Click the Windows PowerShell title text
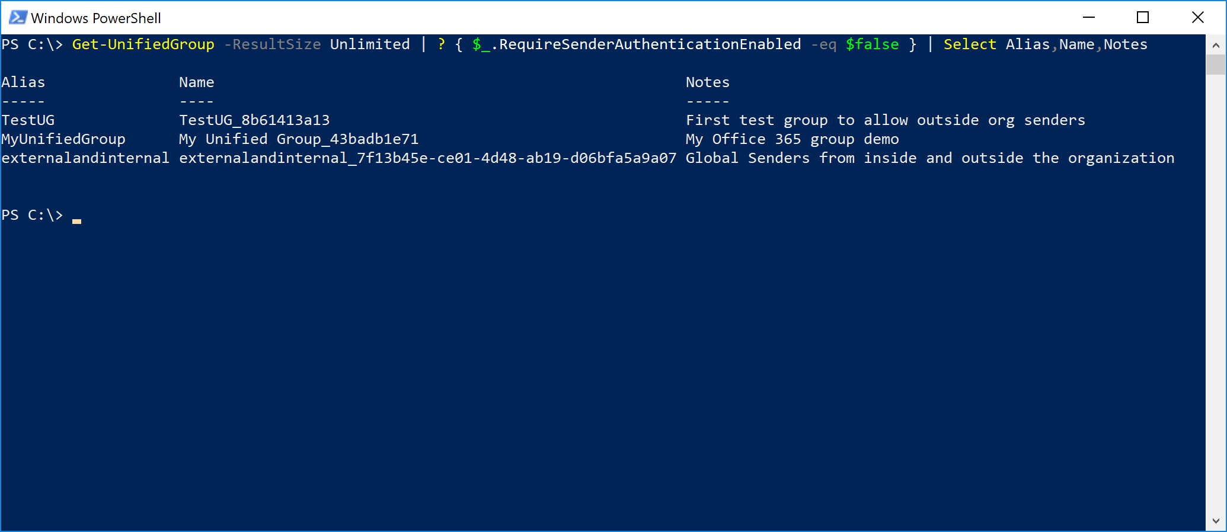Screen dimensions: 1227x532 96,18
